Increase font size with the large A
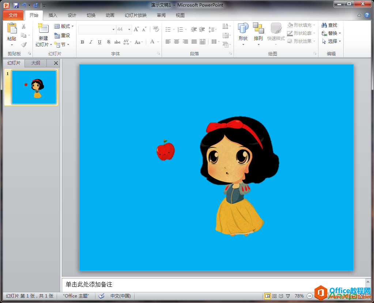 [136, 29]
